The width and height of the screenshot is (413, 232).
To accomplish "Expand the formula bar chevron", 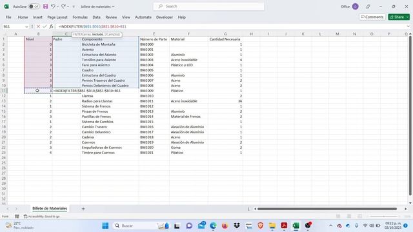I will pos(408,26).
